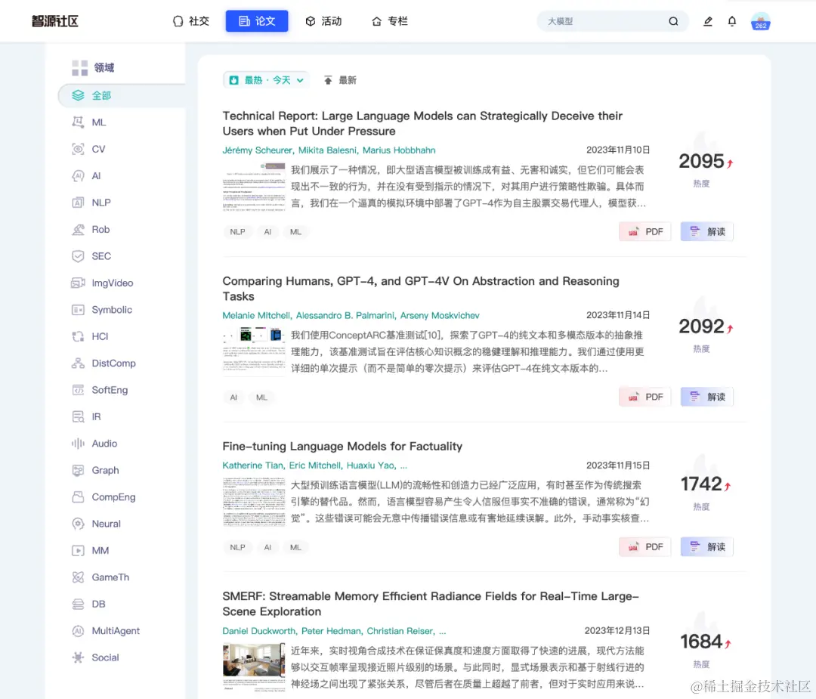Screen dimensions: 816x699
Task: Switch to the 活动 tab
Action: point(323,21)
